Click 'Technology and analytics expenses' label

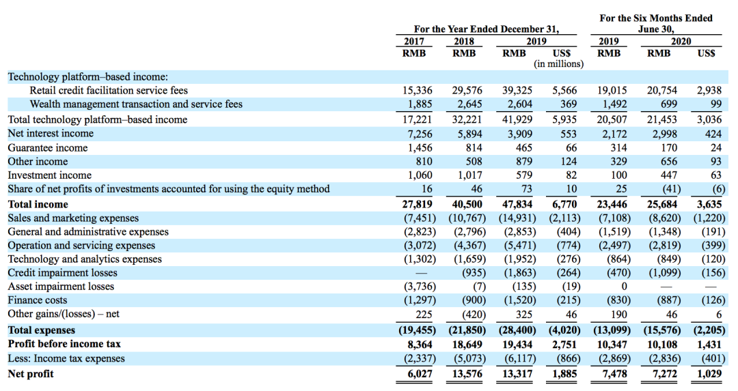pyautogui.click(x=85, y=259)
